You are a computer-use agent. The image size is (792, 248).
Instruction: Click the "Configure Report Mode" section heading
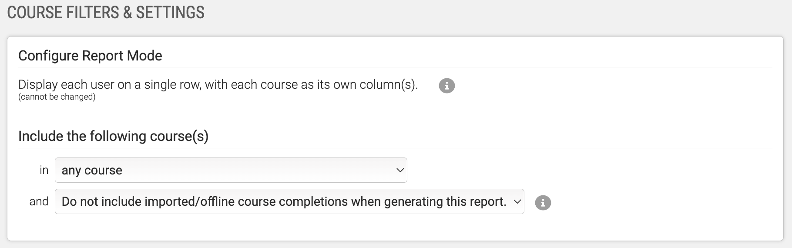90,56
